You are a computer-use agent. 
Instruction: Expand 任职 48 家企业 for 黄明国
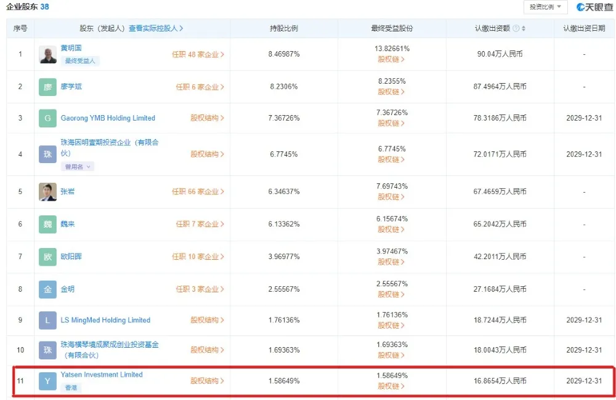[x=198, y=55]
